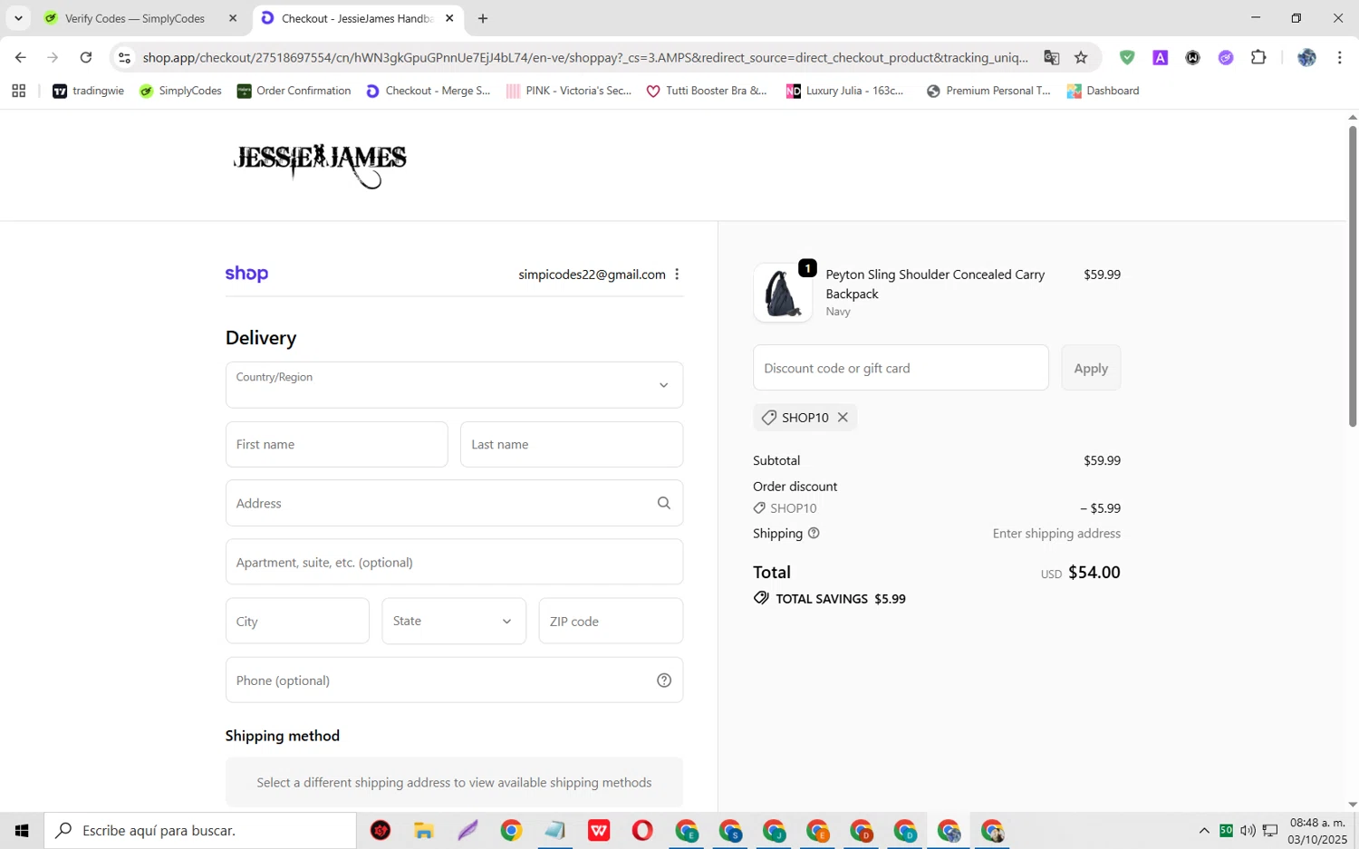Screen dimensions: 1359x849
Task: Open tradingwie bookmark
Action: tap(88, 91)
